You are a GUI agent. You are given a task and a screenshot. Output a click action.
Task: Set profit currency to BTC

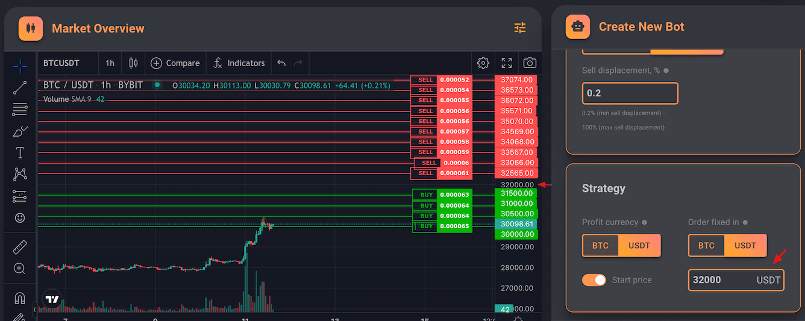tap(600, 245)
